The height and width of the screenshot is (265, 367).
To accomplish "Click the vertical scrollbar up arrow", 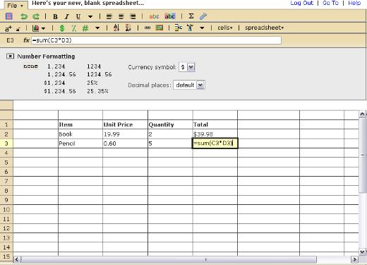I will pyautogui.click(x=363, y=114).
